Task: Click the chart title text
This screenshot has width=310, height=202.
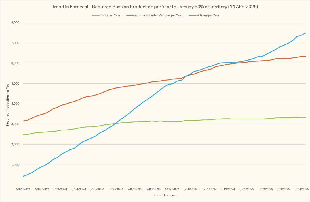Action: [x=155, y=7]
